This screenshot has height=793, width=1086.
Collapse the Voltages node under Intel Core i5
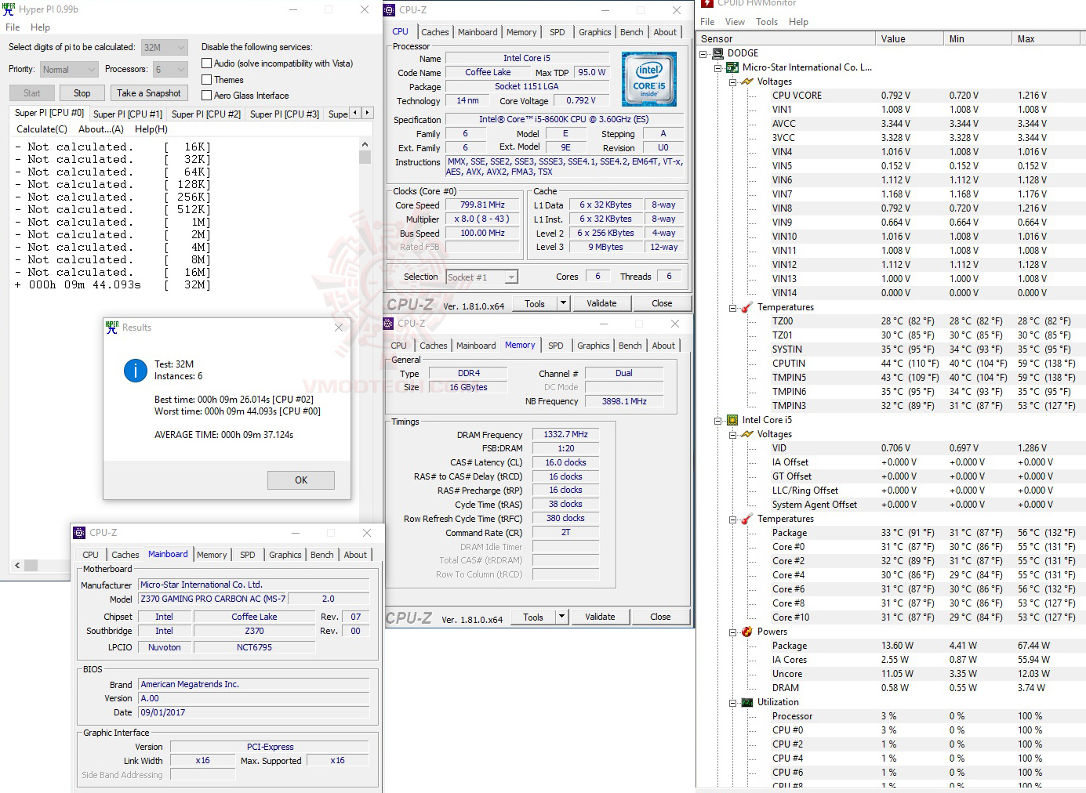point(732,434)
